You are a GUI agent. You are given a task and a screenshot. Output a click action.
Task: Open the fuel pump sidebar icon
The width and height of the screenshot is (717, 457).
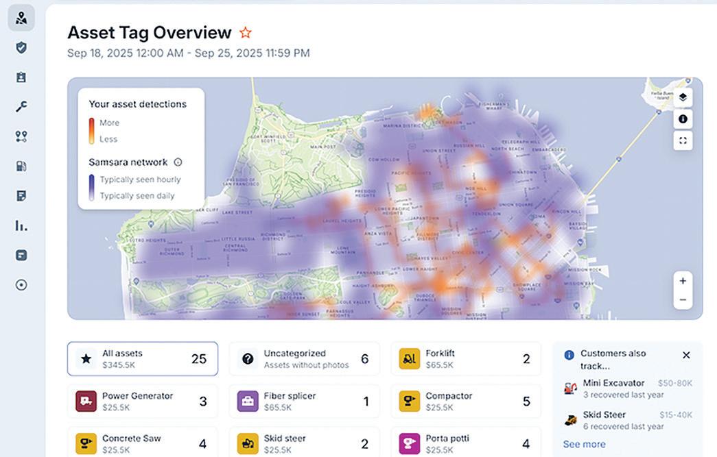click(21, 166)
